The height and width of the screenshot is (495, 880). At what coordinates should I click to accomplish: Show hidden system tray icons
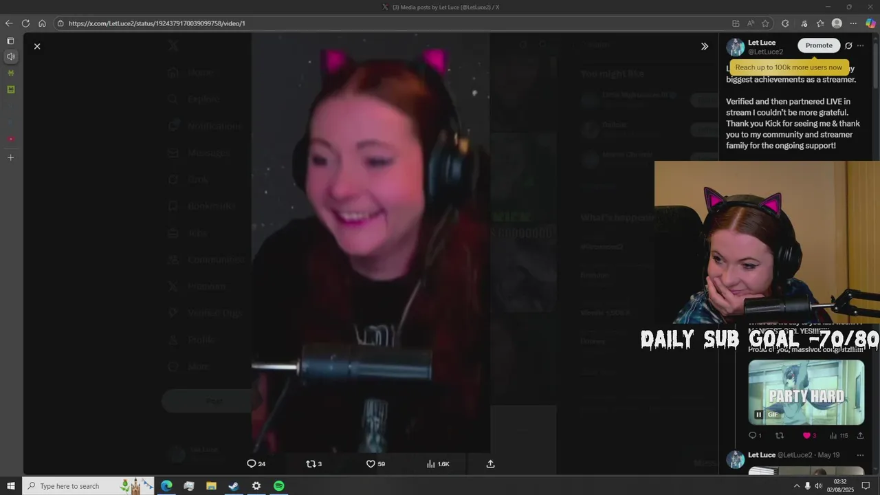[797, 486]
